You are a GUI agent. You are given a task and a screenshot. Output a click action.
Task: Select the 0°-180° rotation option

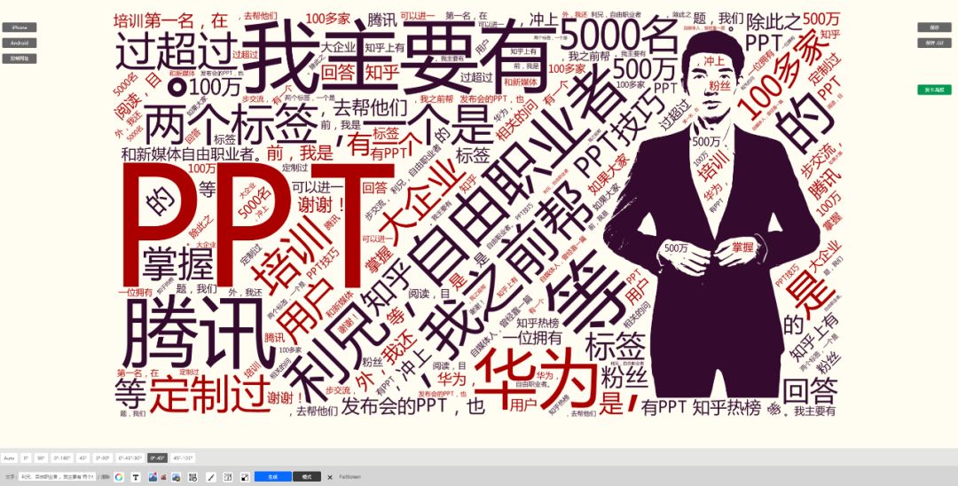tap(62, 458)
